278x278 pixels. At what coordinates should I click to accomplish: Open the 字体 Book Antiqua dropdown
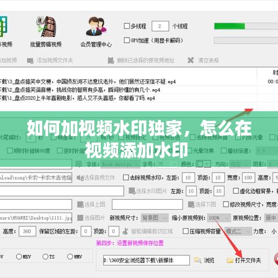(x=120, y=164)
